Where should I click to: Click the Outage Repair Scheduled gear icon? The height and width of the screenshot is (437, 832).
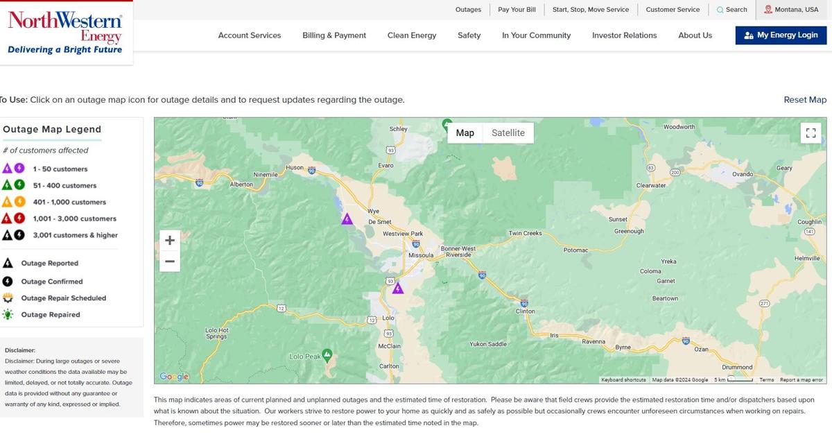coord(8,298)
